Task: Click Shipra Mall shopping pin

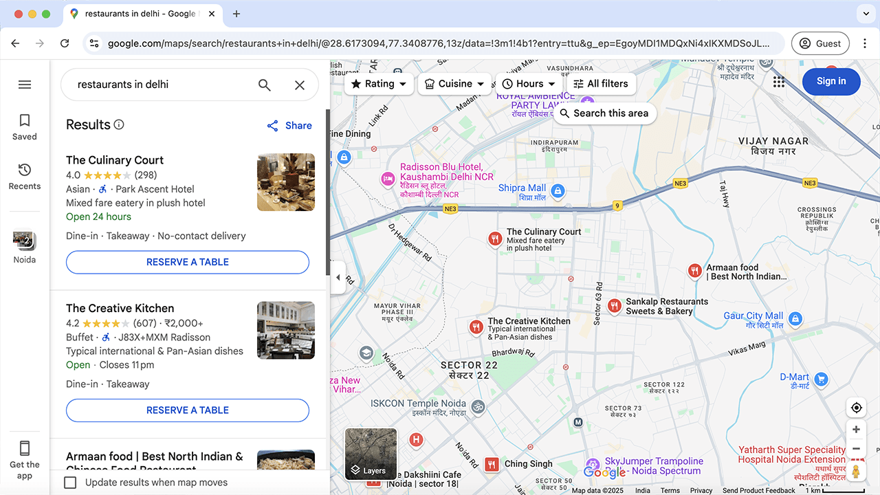Action: tap(558, 190)
